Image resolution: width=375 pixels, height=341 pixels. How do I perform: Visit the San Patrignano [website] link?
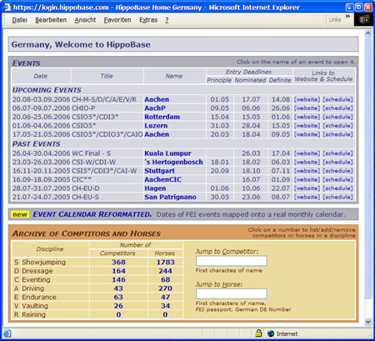point(307,197)
